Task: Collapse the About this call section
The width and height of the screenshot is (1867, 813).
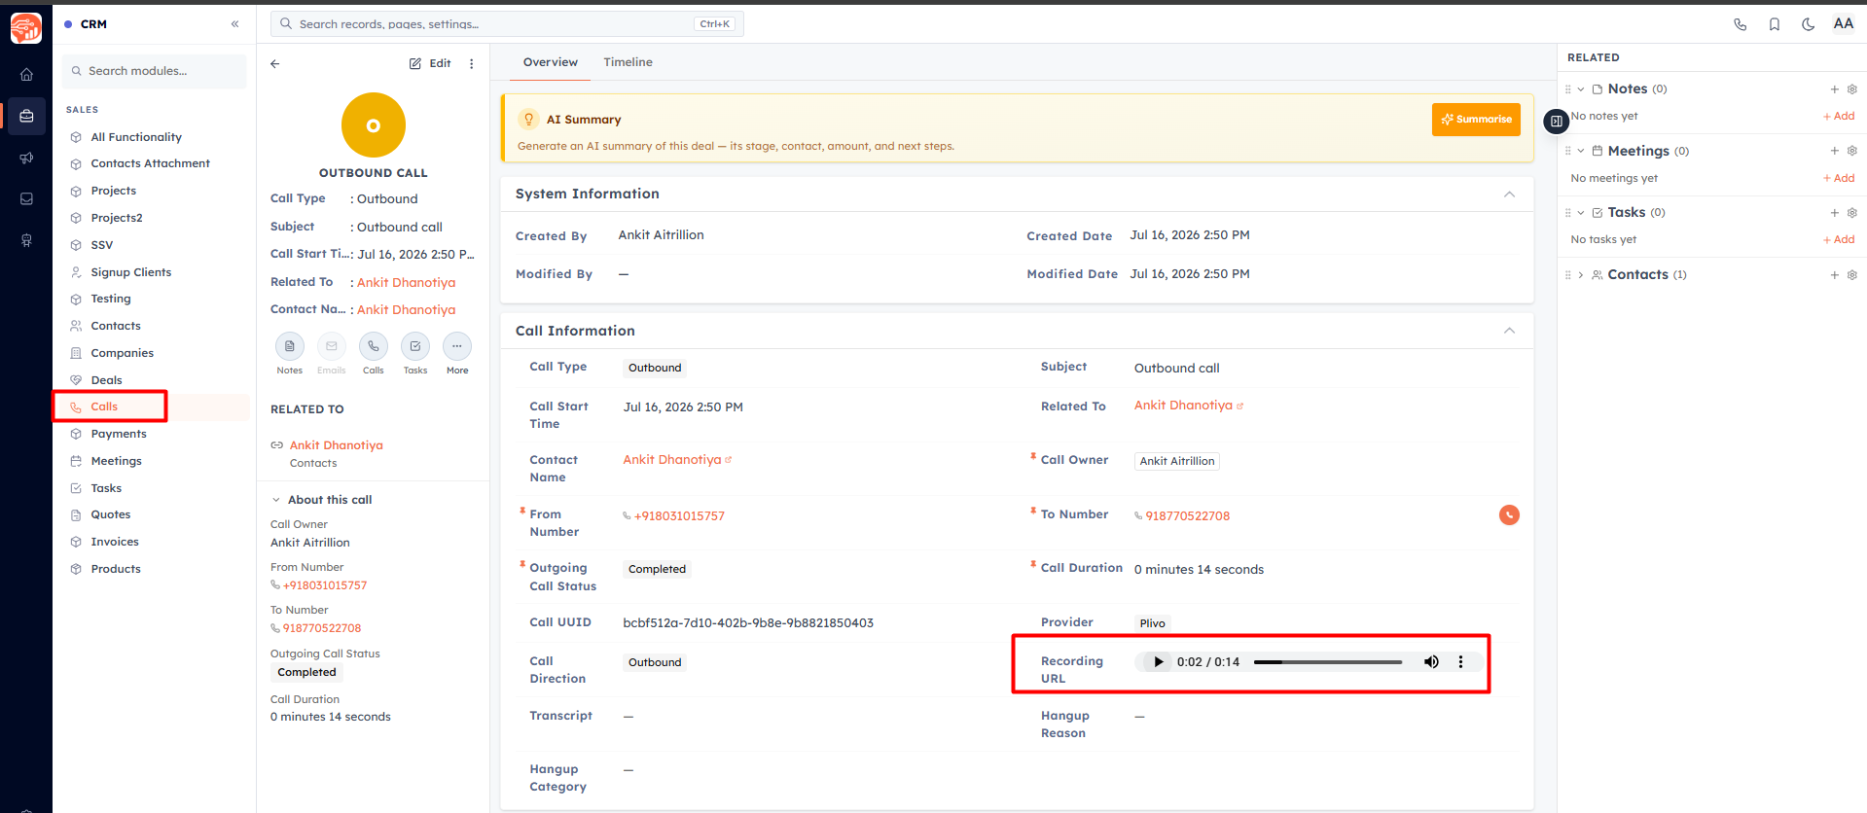Action: point(276,500)
